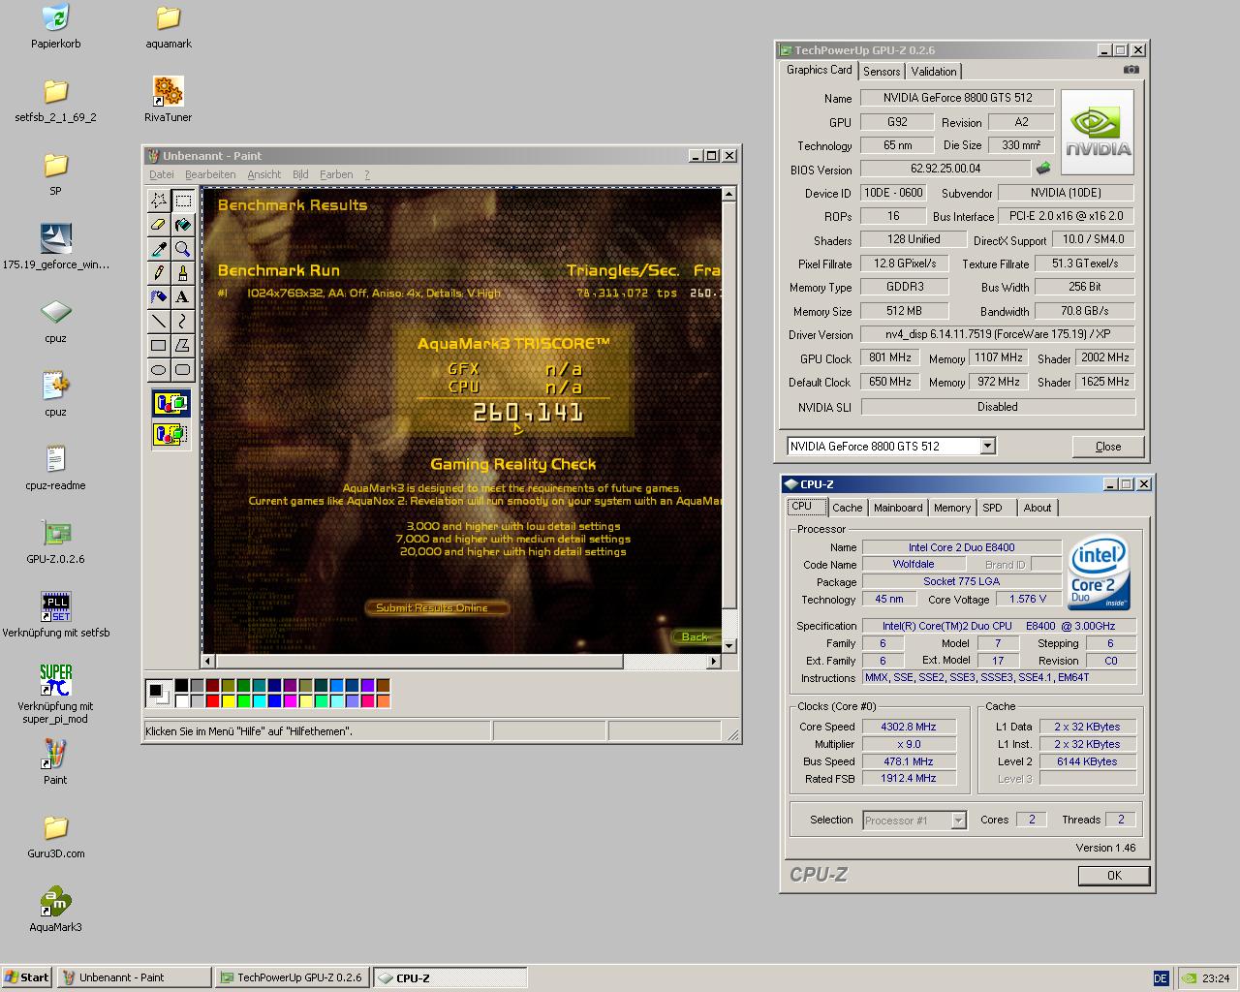The height and width of the screenshot is (992, 1240).
Task: Open the Cache tab in CPU-Z
Action: 847,508
